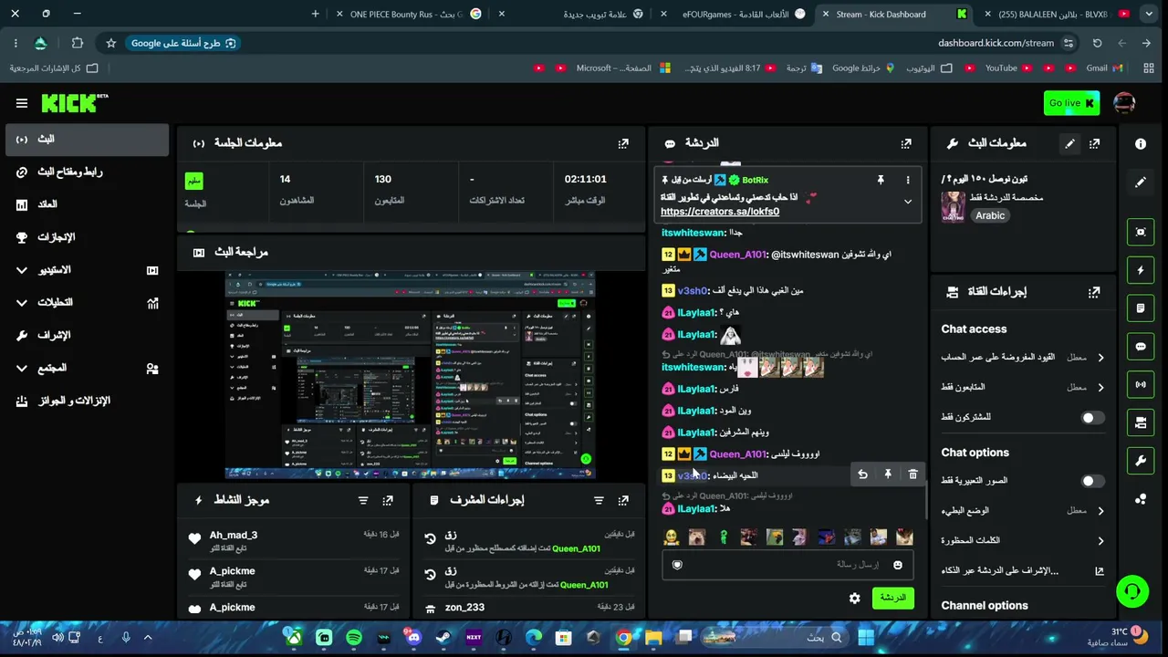This screenshot has width=1168, height=657.
Task: Open الإنزالات و الجوائز sidebar item
Action: click(x=85, y=401)
